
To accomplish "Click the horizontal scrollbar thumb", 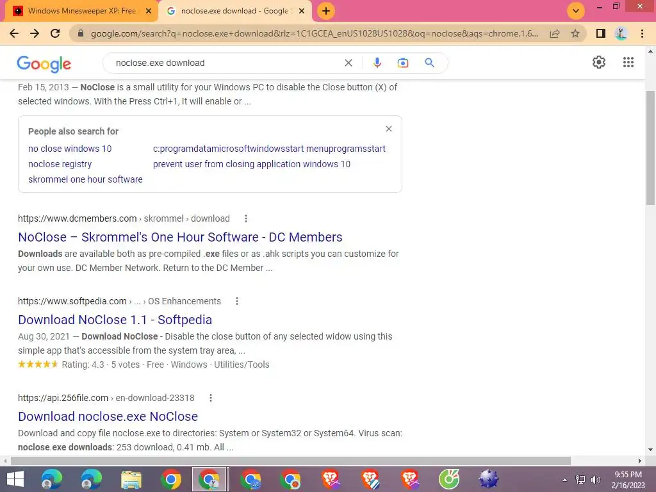I will pyautogui.click(x=291, y=461).
